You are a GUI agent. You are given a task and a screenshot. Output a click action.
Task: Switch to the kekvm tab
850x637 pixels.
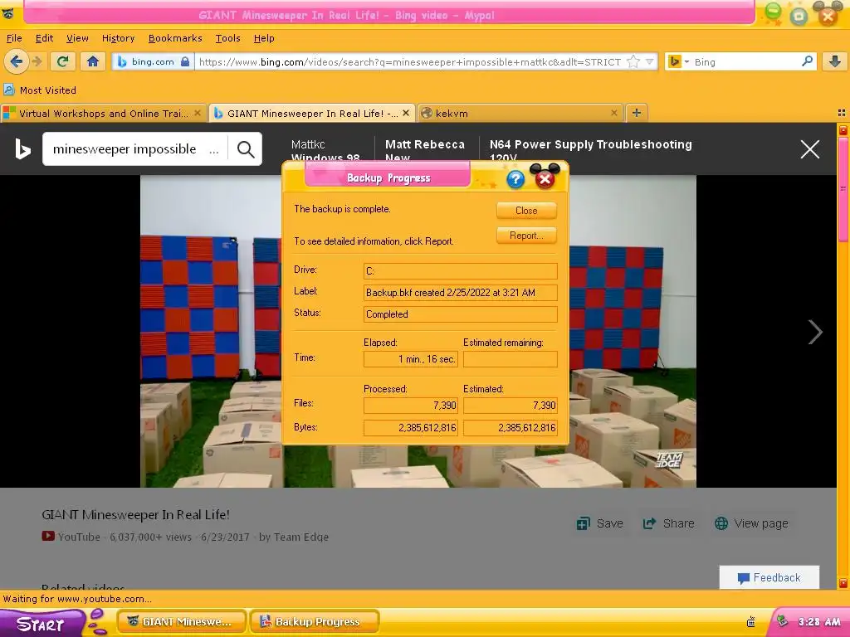coord(520,113)
